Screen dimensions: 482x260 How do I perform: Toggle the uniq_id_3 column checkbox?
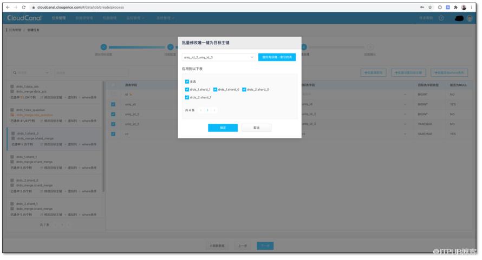click(x=113, y=124)
